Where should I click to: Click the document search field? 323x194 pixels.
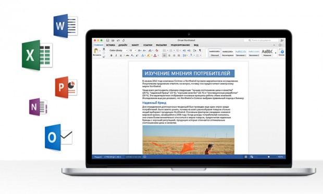click(261, 41)
